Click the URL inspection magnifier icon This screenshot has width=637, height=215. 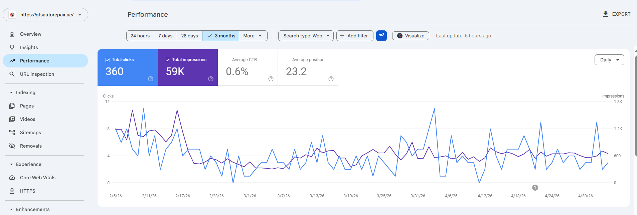pos(12,74)
